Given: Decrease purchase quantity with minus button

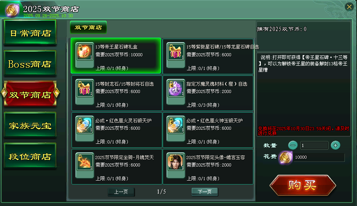Looking at the screenshot, I should 293,145.
